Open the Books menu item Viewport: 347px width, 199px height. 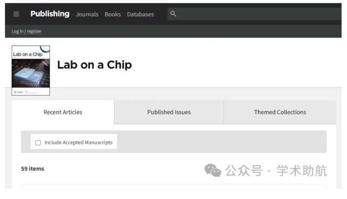(x=113, y=14)
